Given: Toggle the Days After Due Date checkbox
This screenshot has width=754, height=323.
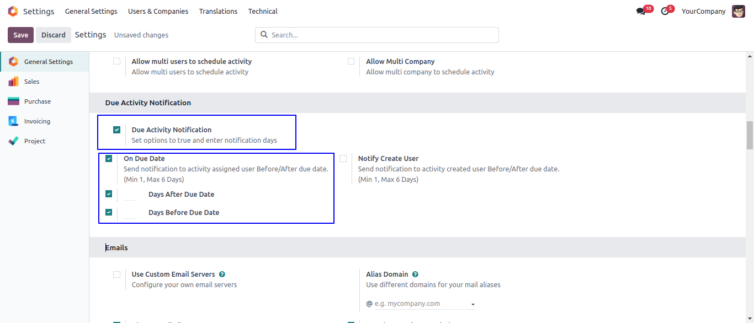Looking at the screenshot, I should point(109,194).
